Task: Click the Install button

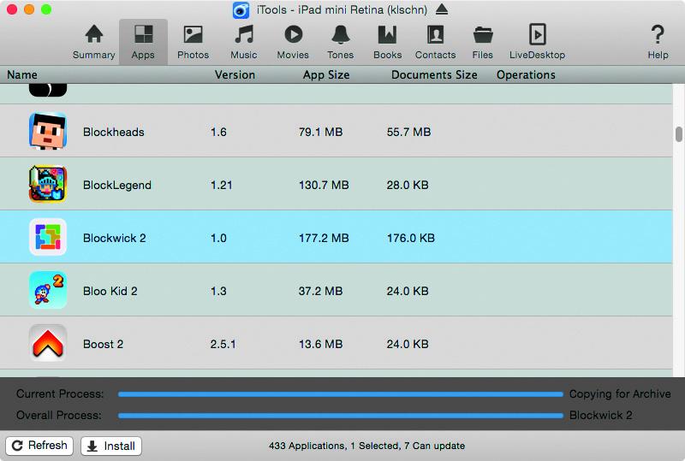Action: tap(111, 446)
